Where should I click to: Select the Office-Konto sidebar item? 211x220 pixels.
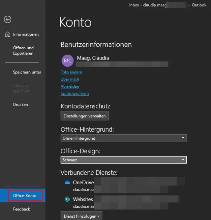(25, 196)
